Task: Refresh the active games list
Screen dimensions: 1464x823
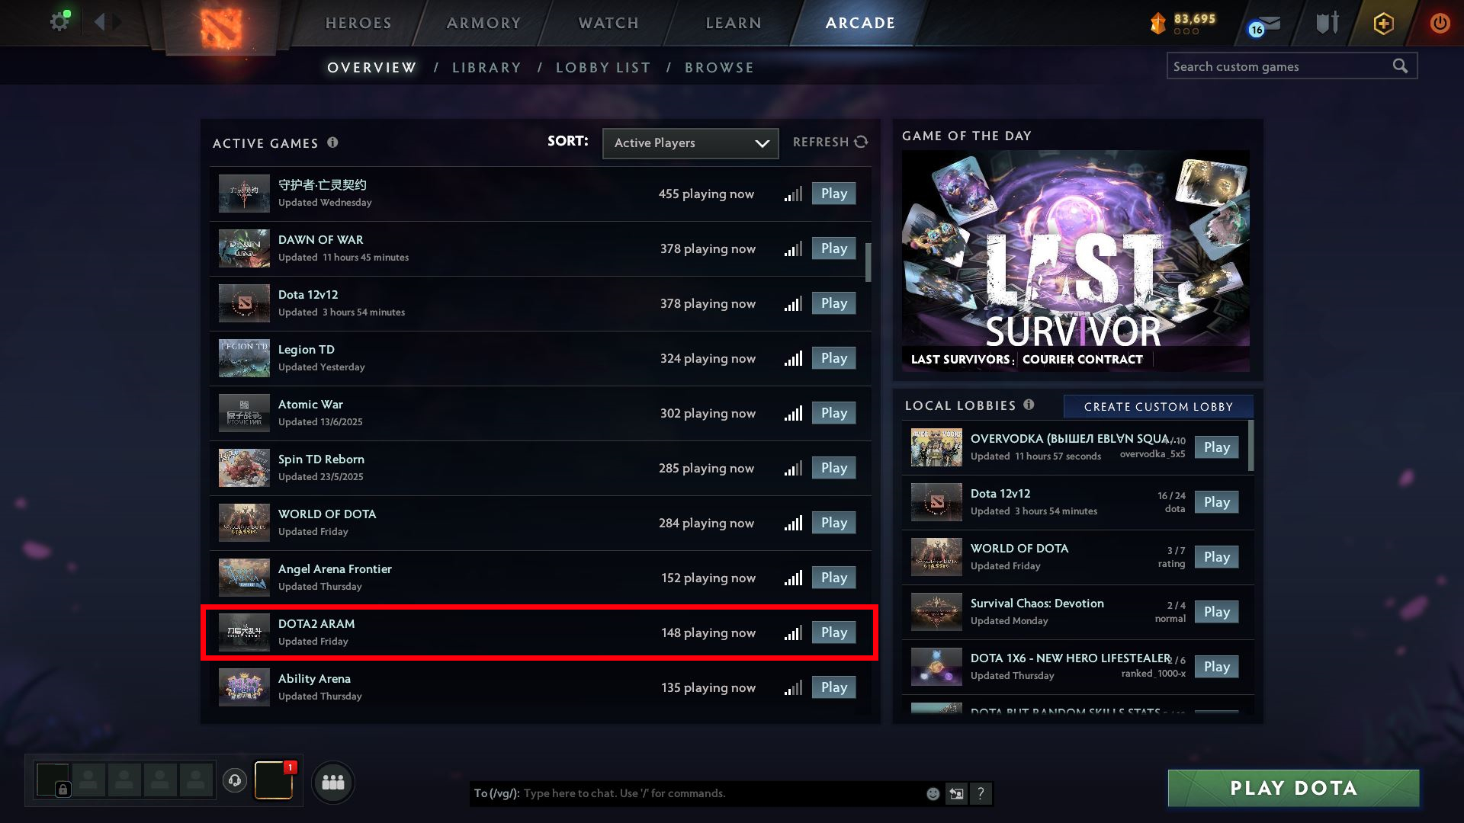Action: (x=830, y=142)
